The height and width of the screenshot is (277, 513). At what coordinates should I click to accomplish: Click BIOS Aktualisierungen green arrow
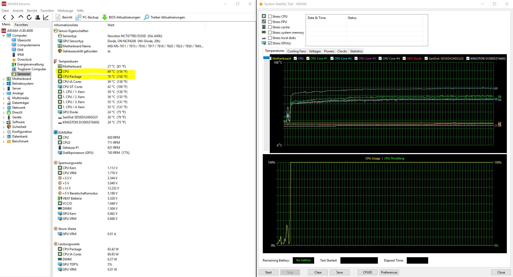(x=121, y=17)
